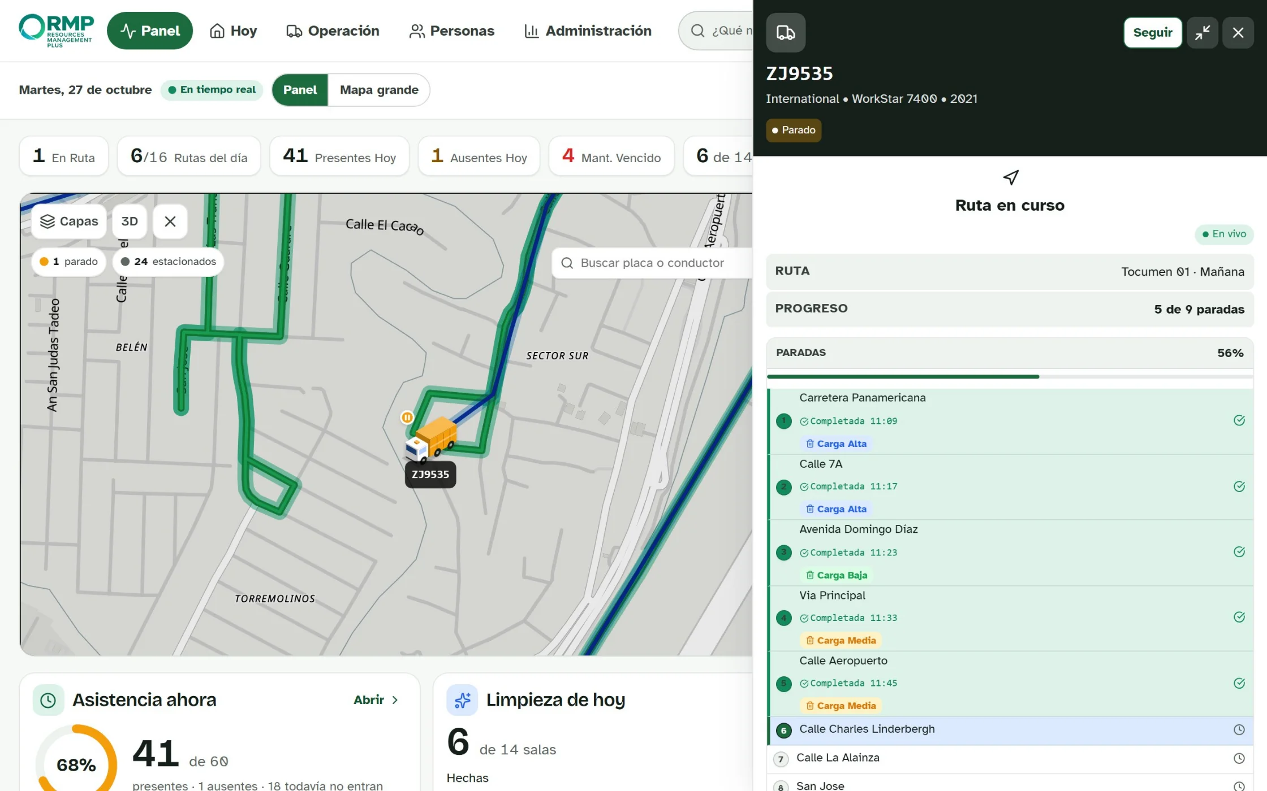Open the Personas menu
Viewport: 1267px width, 791px height.
[x=451, y=31]
